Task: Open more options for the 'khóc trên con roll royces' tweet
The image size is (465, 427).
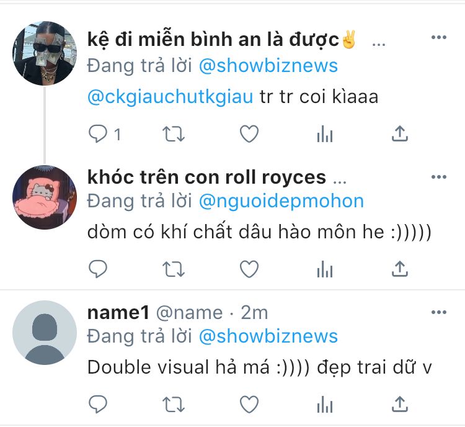Action: [x=438, y=177]
